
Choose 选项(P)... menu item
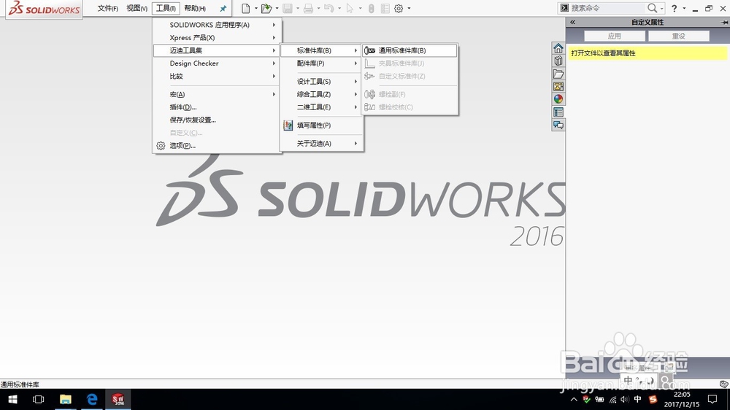(217, 146)
